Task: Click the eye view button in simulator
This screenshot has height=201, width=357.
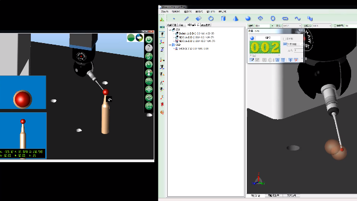Action: [149, 98]
